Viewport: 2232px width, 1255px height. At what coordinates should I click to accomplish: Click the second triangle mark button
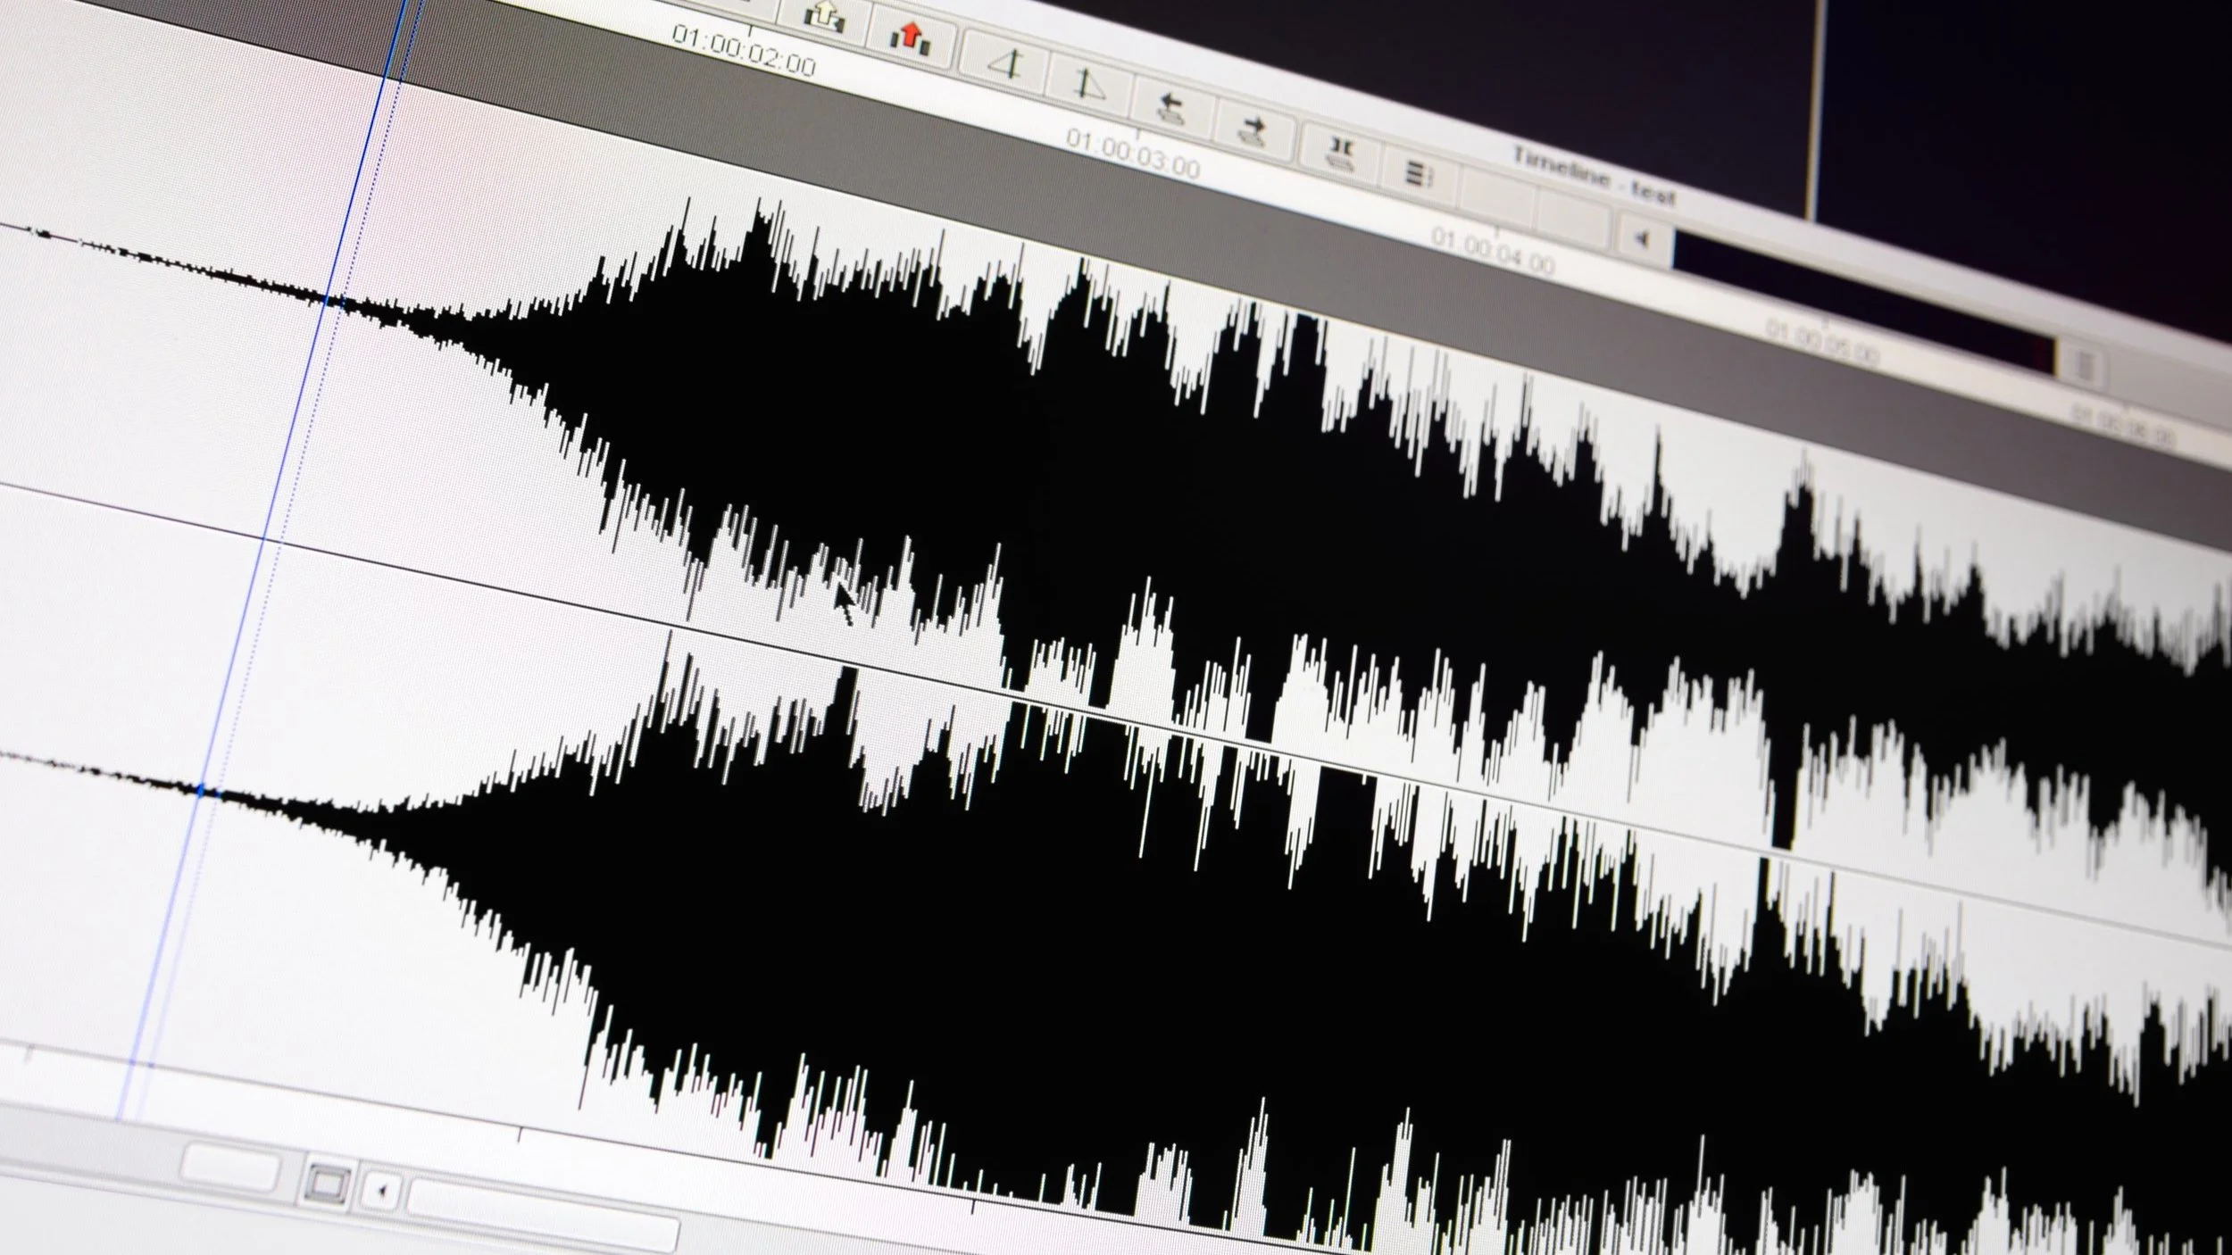1087,85
